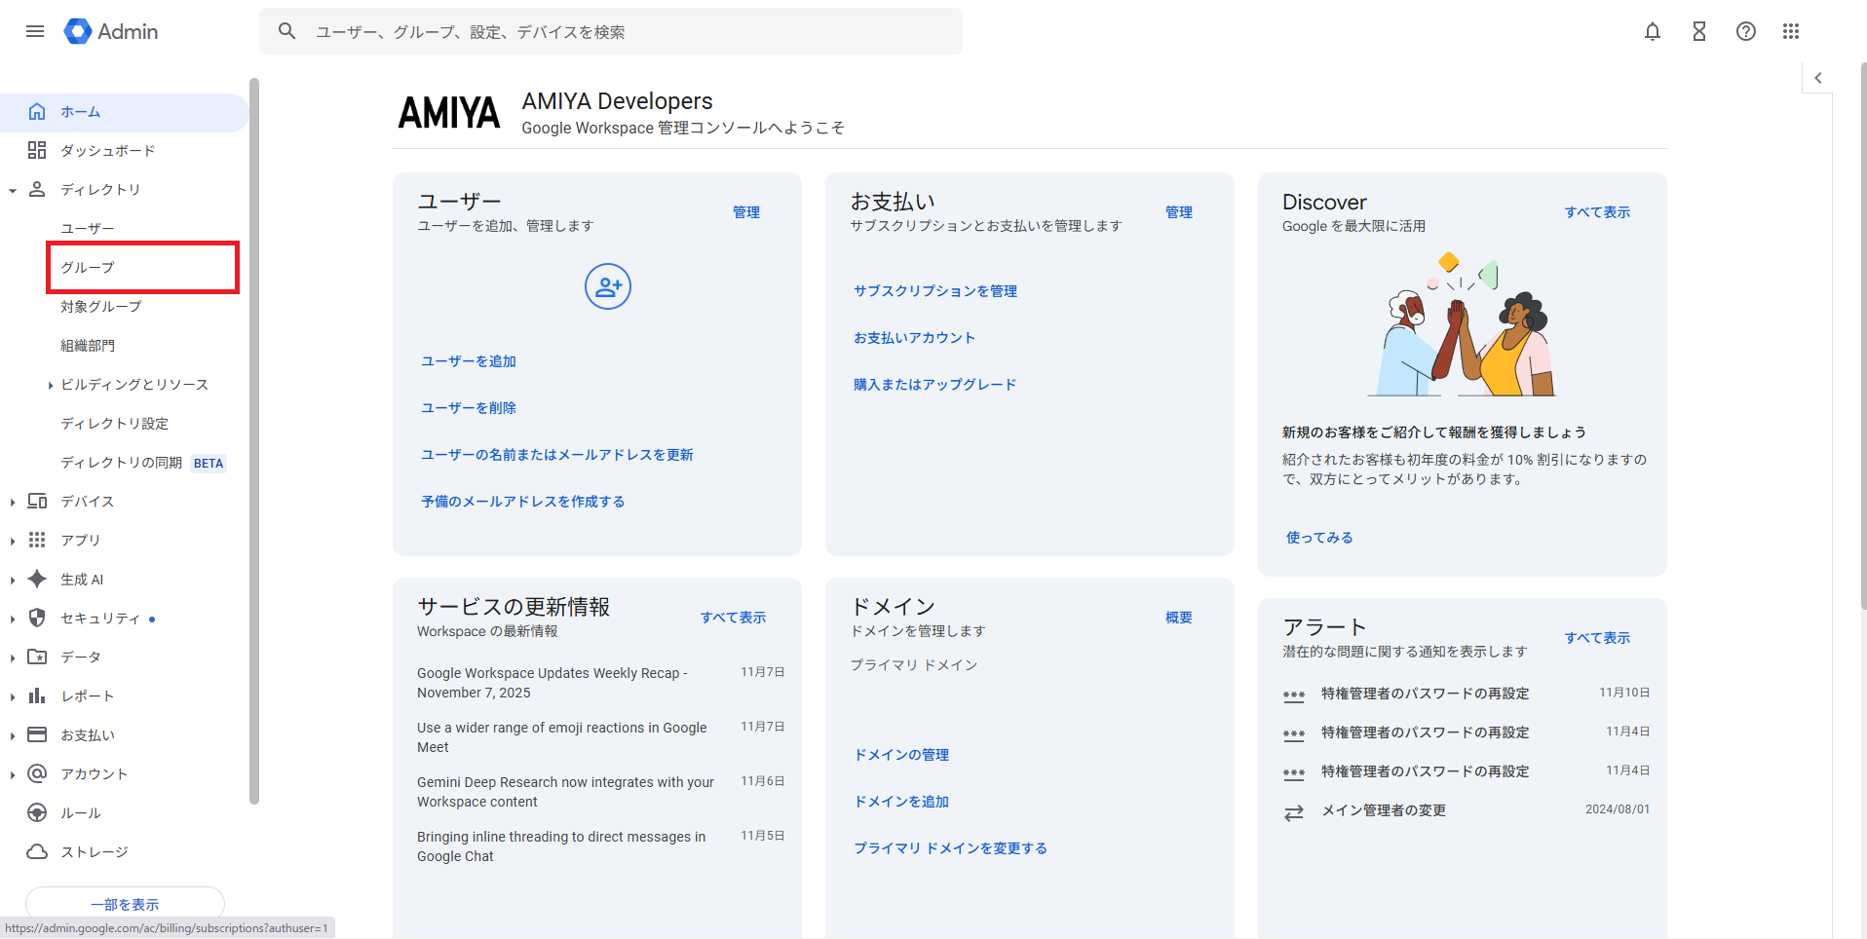The image size is (1867, 939).
Task: Click 管理 on the ユーザー card
Action: [746, 211]
